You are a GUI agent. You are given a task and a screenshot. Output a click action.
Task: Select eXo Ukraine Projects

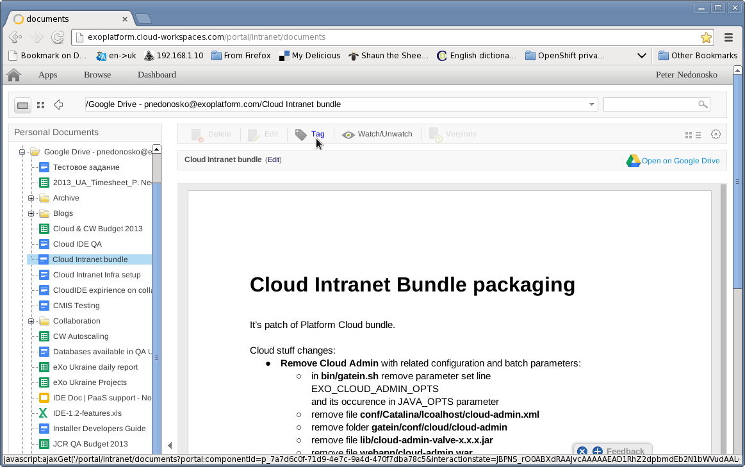coord(90,382)
